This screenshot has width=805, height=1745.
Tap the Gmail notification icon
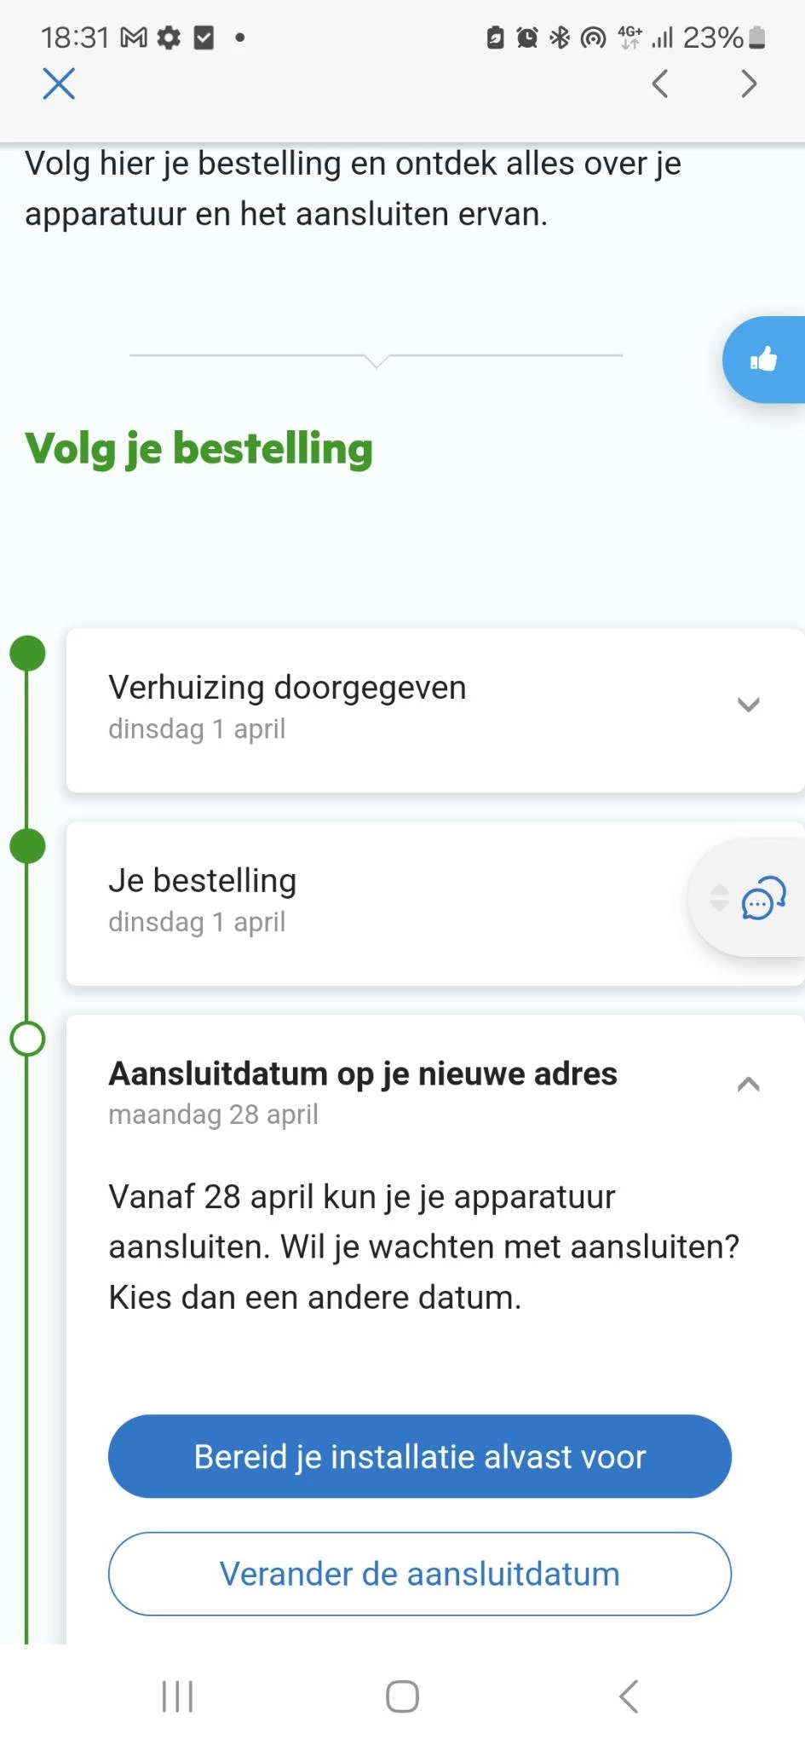point(134,37)
